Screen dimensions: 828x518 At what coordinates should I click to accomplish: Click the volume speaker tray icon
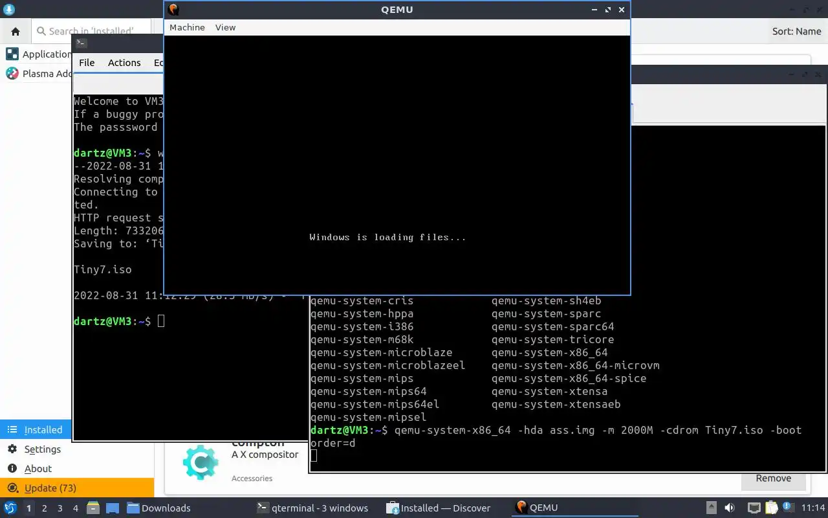click(729, 508)
